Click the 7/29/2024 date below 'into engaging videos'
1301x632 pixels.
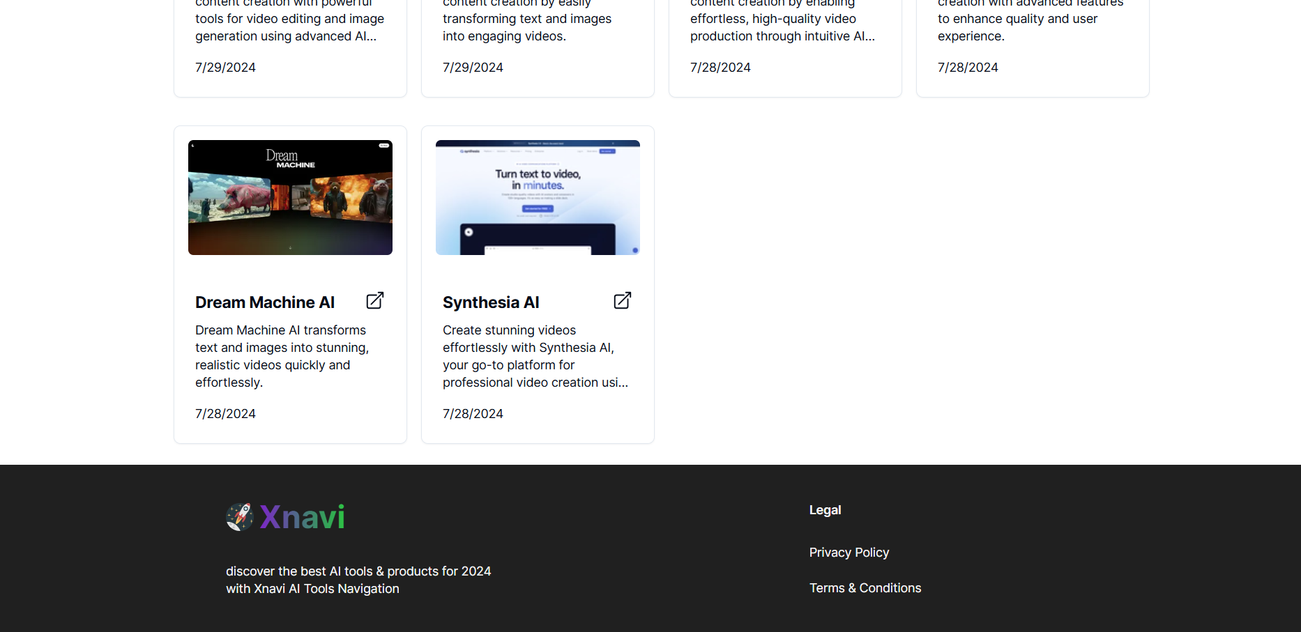click(473, 68)
